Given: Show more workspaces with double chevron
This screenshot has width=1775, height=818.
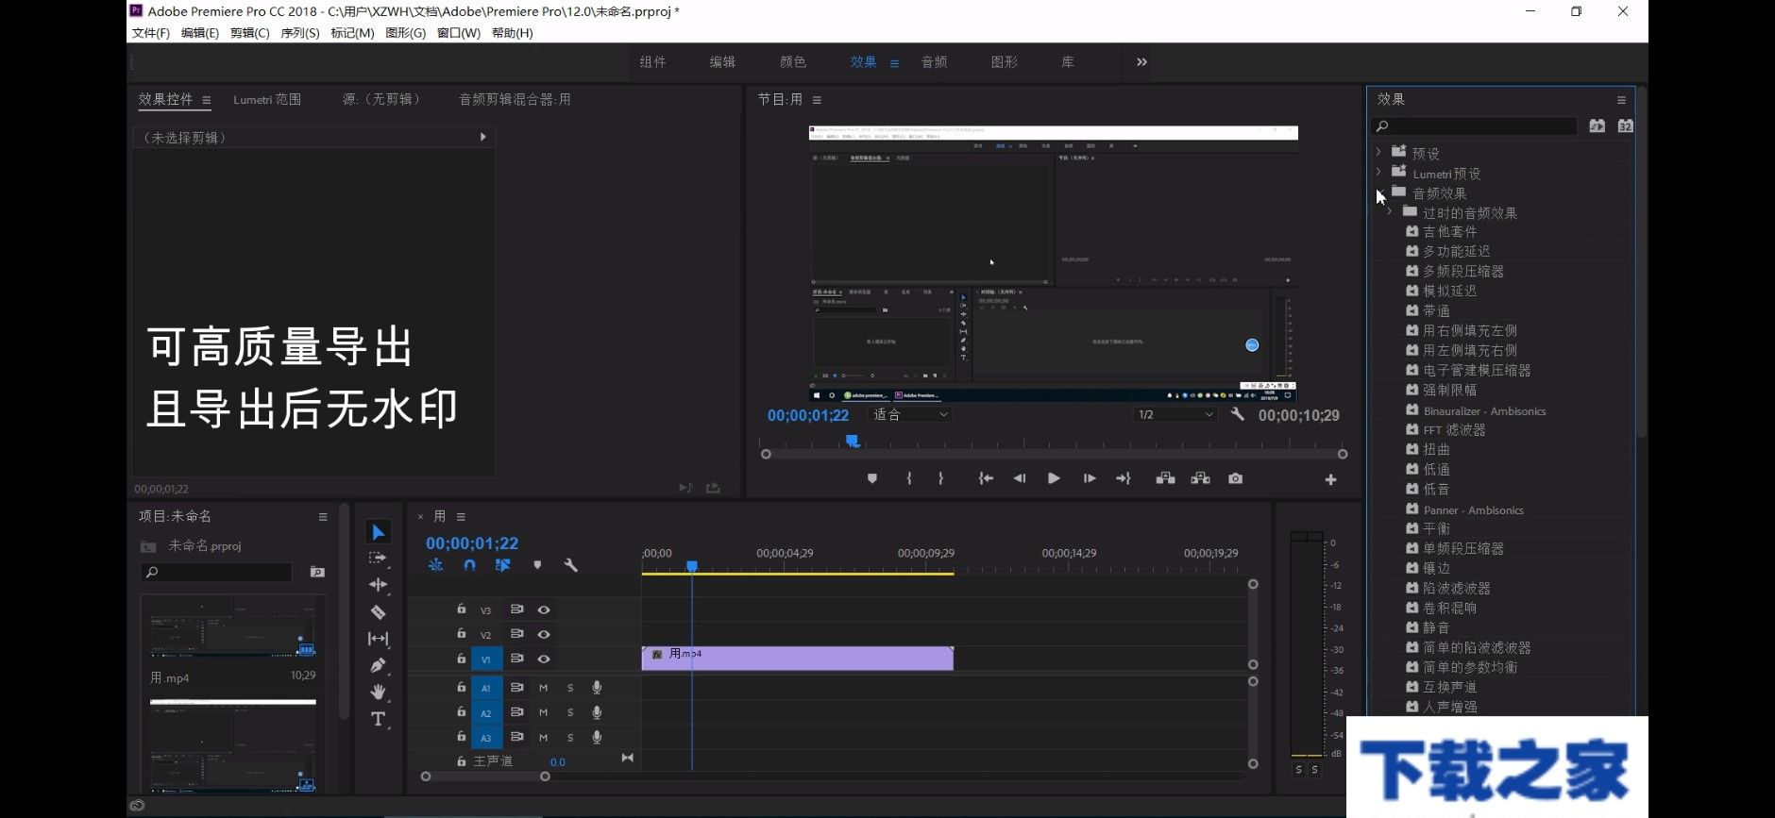Looking at the screenshot, I should 1141,62.
